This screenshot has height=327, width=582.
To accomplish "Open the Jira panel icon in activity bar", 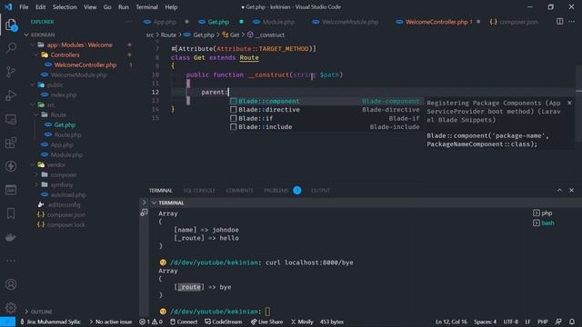I will click(x=11, y=190).
